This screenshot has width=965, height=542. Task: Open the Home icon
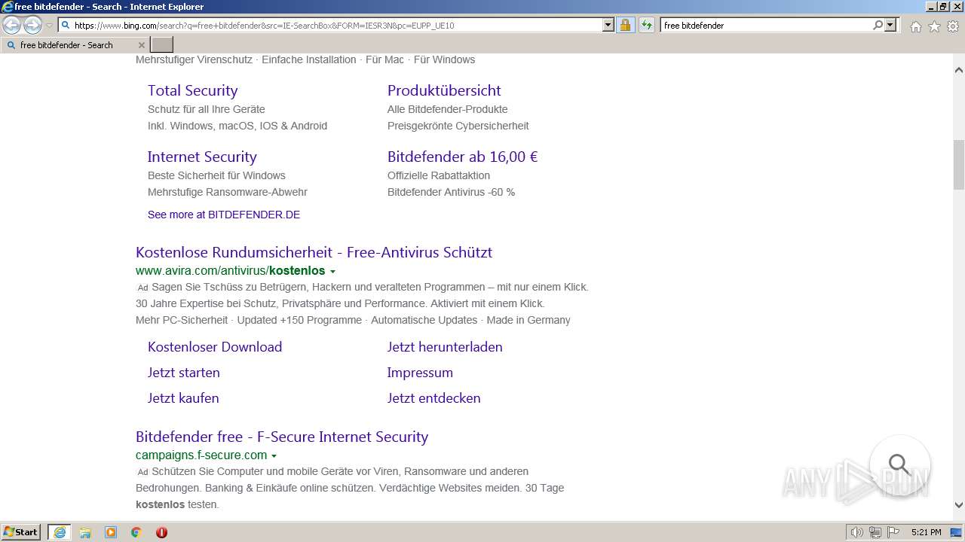click(x=915, y=26)
